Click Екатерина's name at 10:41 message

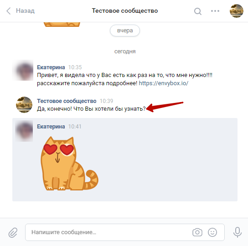(x=51, y=127)
